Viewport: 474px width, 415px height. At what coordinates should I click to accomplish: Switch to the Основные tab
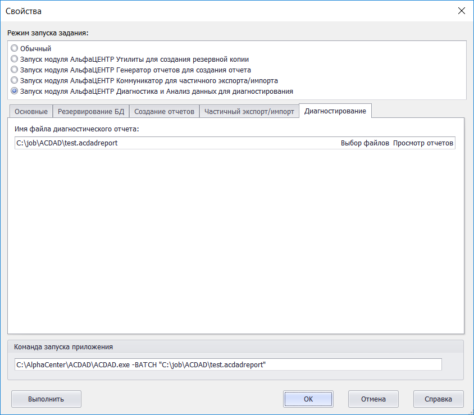(x=31, y=112)
